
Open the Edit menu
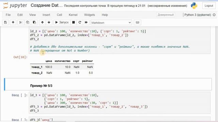click(20, 15)
